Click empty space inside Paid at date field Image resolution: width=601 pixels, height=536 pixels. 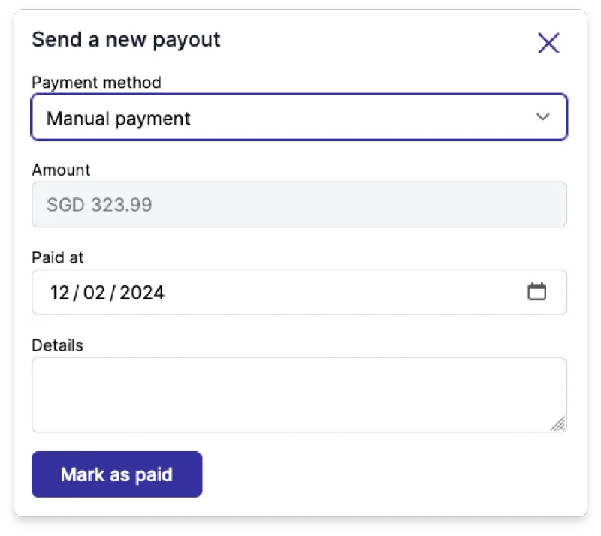click(x=338, y=292)
